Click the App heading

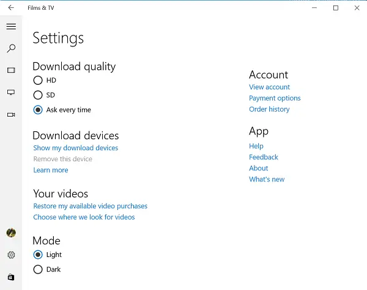click(259, 131)
